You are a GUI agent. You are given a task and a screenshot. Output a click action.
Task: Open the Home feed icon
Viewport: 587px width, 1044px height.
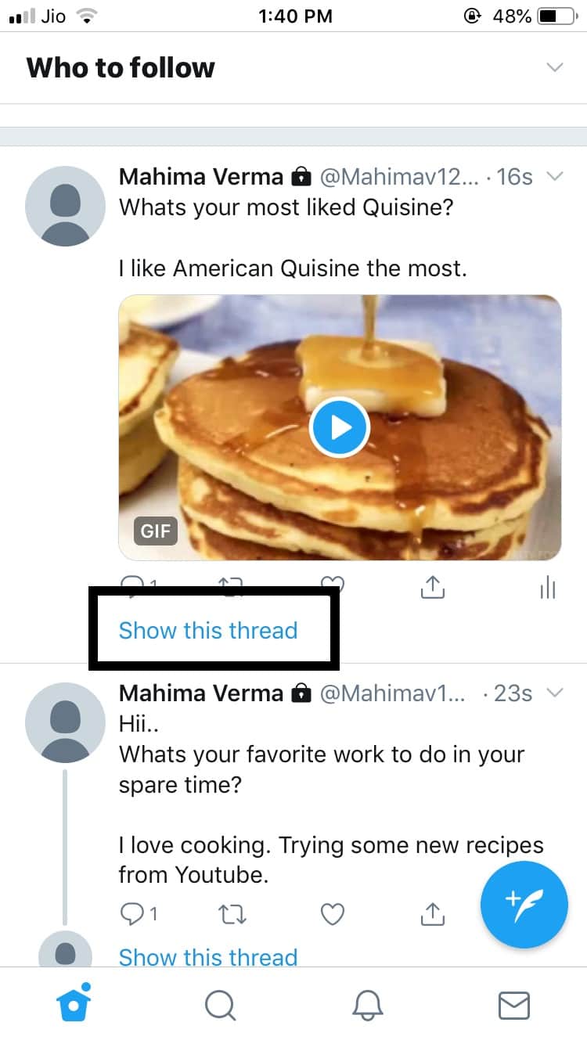point(73,1006)
